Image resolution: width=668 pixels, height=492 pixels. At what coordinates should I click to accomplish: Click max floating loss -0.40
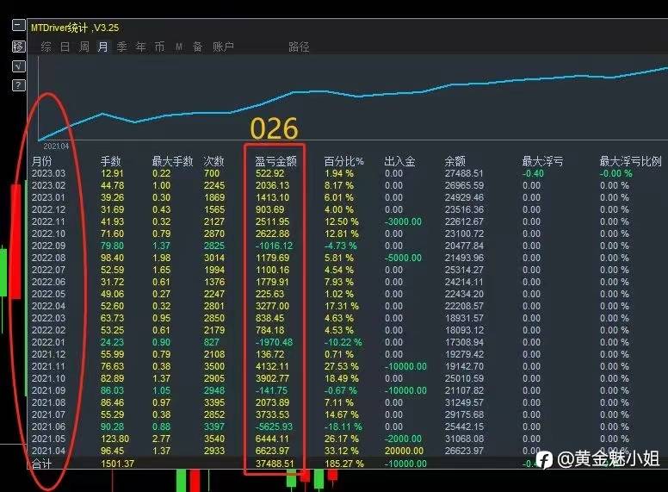[x=533, y=173]
